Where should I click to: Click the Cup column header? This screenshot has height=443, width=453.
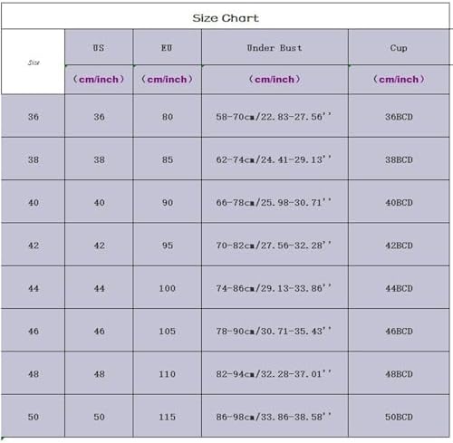coord(399,47)
